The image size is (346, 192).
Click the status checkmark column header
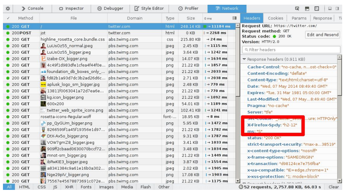point(8,18)
